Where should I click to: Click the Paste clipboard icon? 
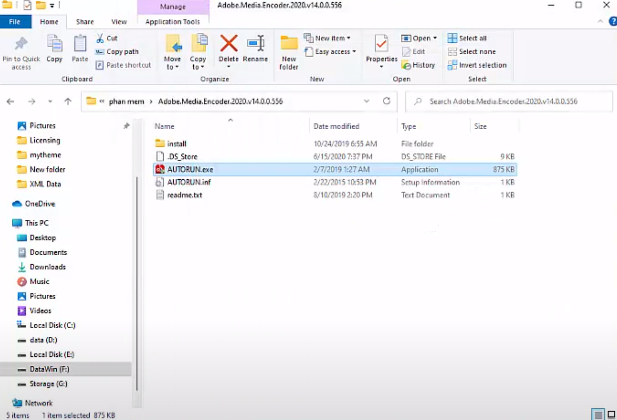(80, 44)
